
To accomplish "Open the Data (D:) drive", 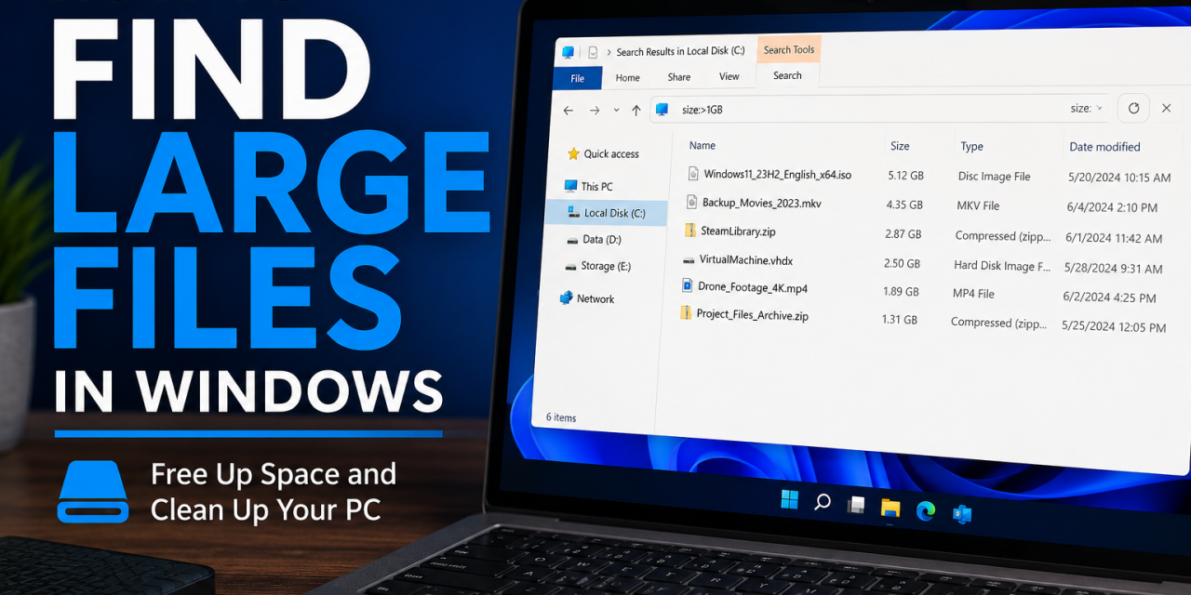I will (x=595, y=240).
